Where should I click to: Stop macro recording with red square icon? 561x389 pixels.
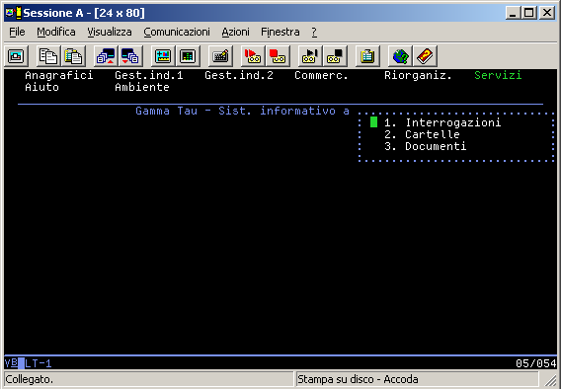point(278,56)
